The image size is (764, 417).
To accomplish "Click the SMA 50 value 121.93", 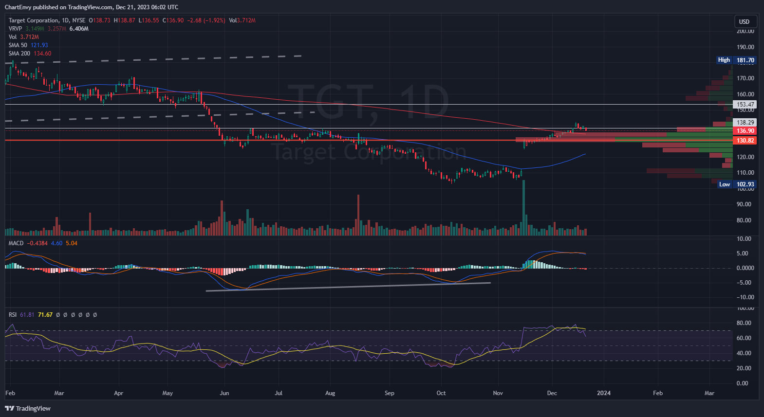I will click(x=39, y=45).
